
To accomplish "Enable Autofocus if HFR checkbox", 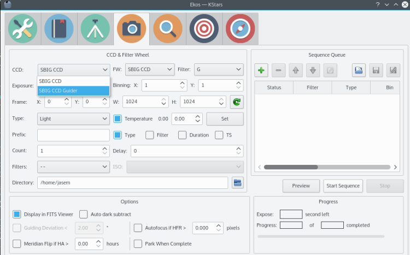I will [138, 228].
